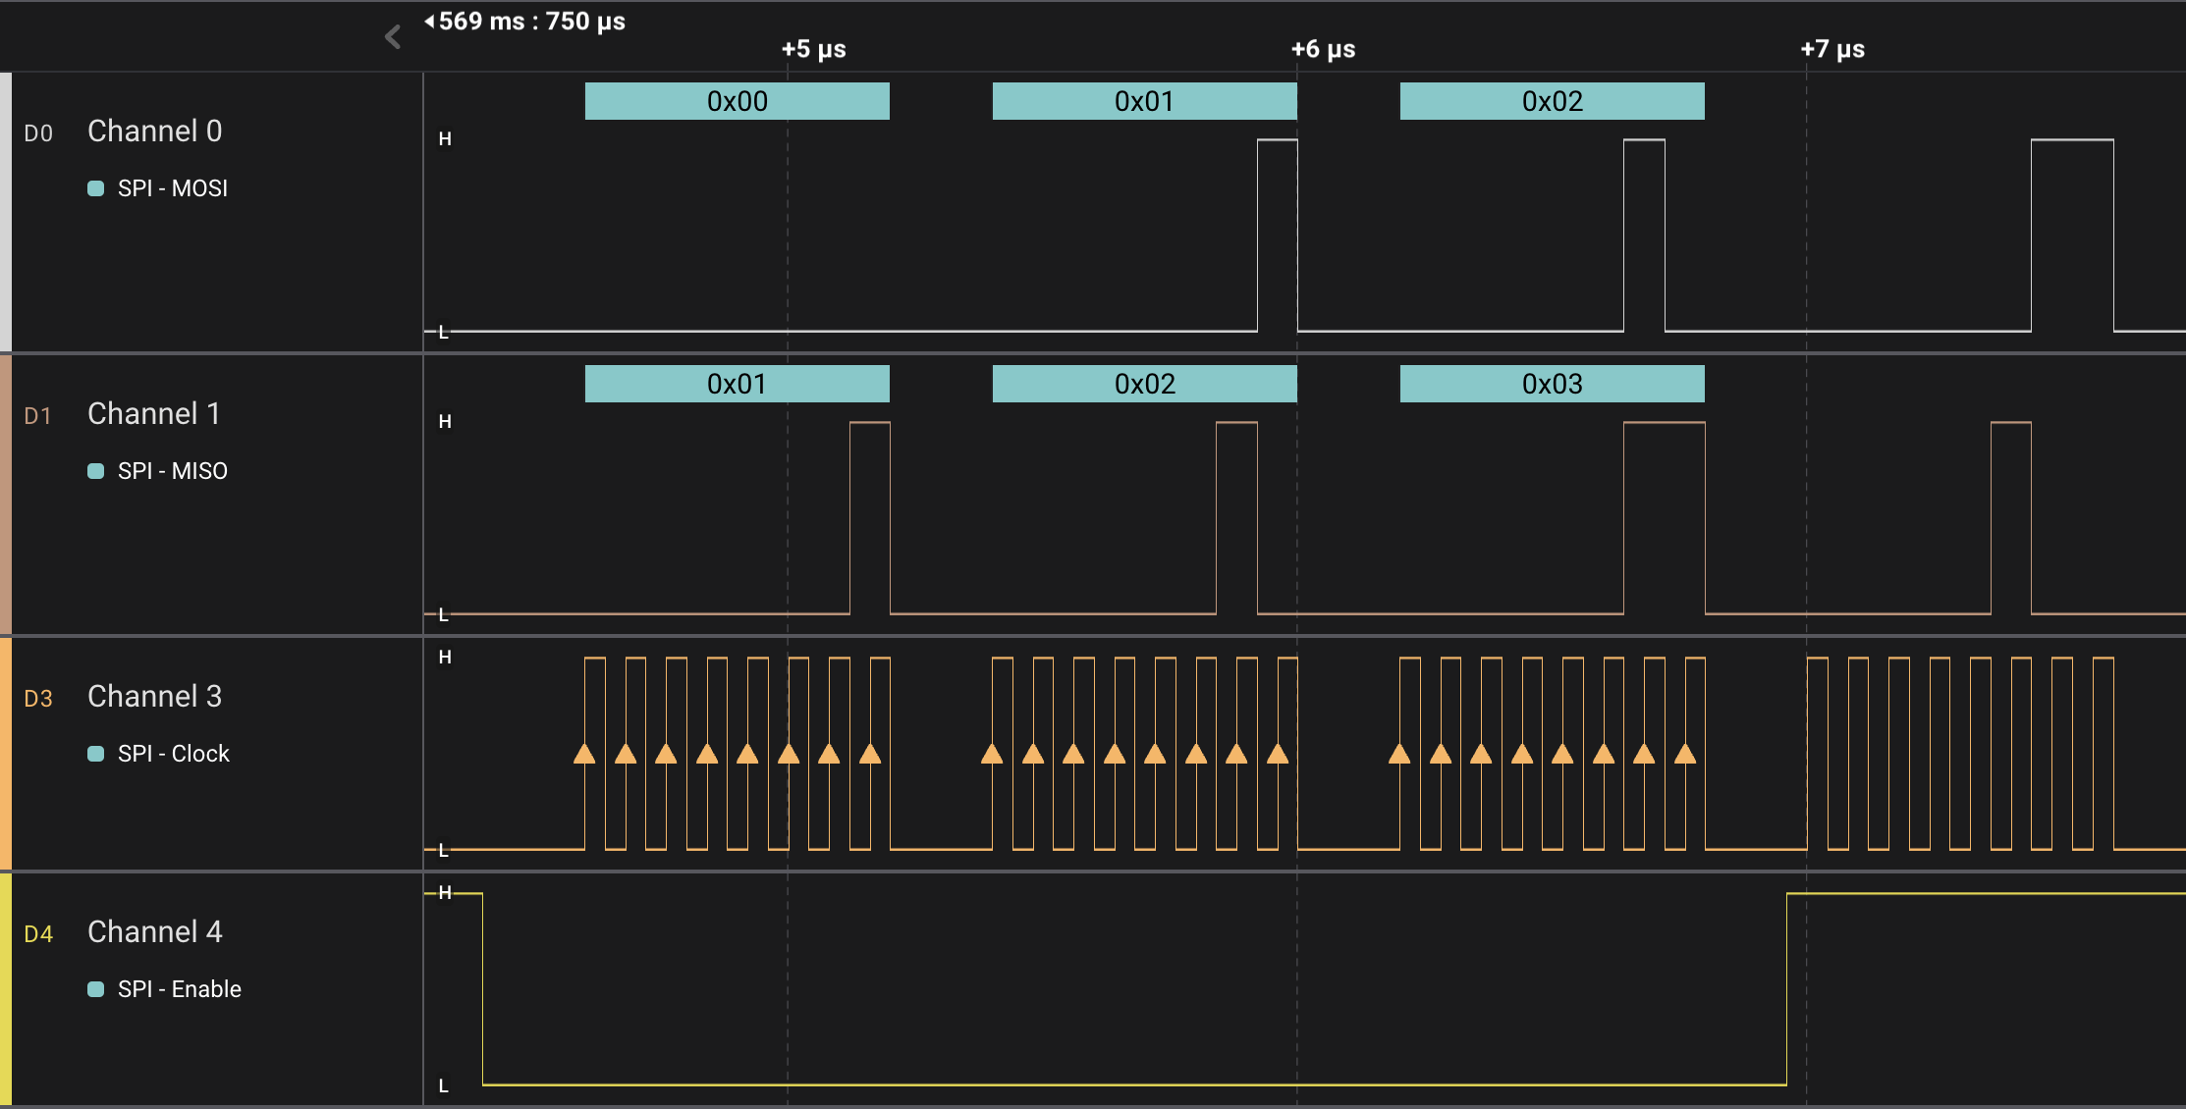Click the D3 channel identifier

pos(38,699)
